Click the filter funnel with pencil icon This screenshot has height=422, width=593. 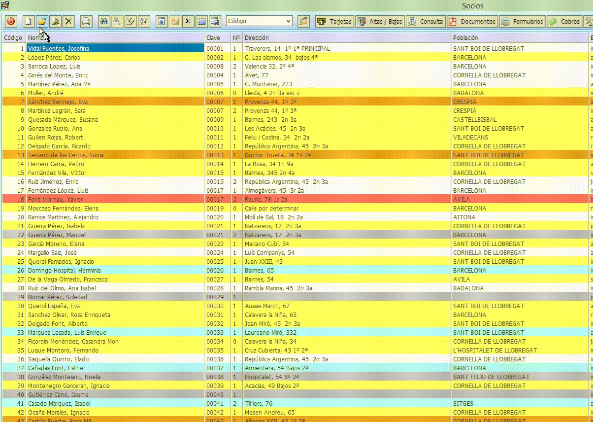(x=131, y=22)
